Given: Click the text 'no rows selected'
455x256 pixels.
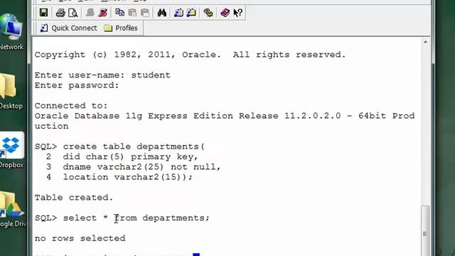Looking at the screenshot, I should pyautogui.click(x=80, y=238).
